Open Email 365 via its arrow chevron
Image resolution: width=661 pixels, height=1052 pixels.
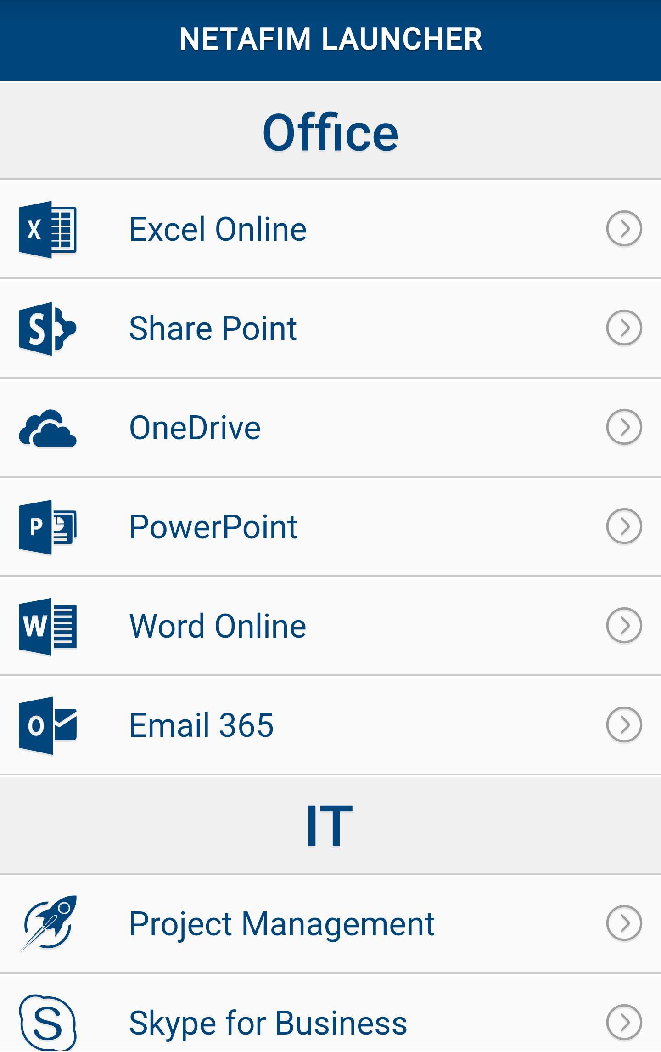click(x=624, y=724)
